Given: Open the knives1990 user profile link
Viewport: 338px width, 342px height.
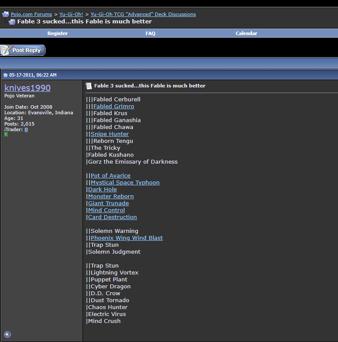Looking at the screenshot, I should (27, 88).
